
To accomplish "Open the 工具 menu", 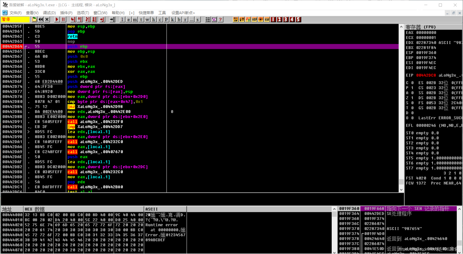I will pyautogui.click(x=162, y=13).
